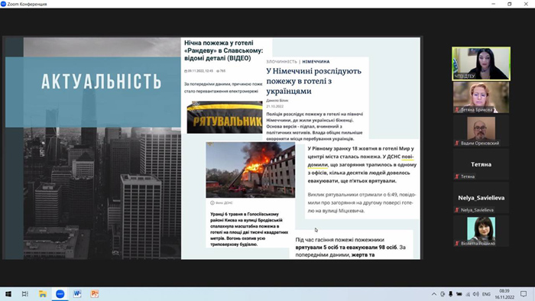
Task: Switch to Zoom app on the taskbar
Action: click(x=60, y=294)
